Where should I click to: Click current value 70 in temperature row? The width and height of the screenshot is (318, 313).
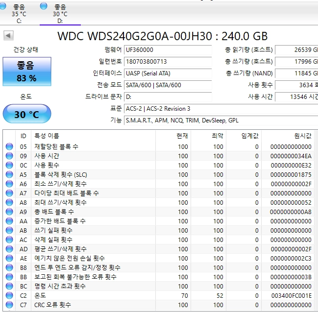[x=185, y=296]
